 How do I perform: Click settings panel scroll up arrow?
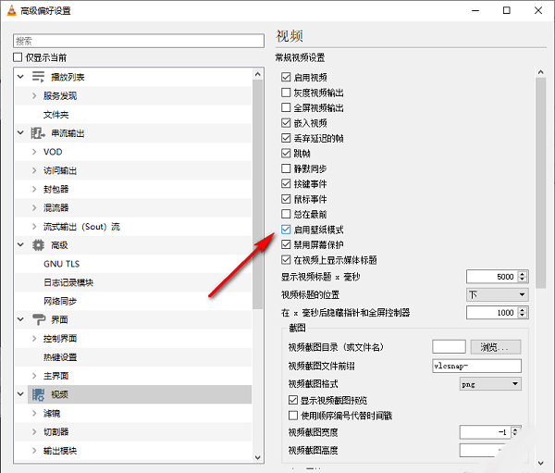point(540,72)
